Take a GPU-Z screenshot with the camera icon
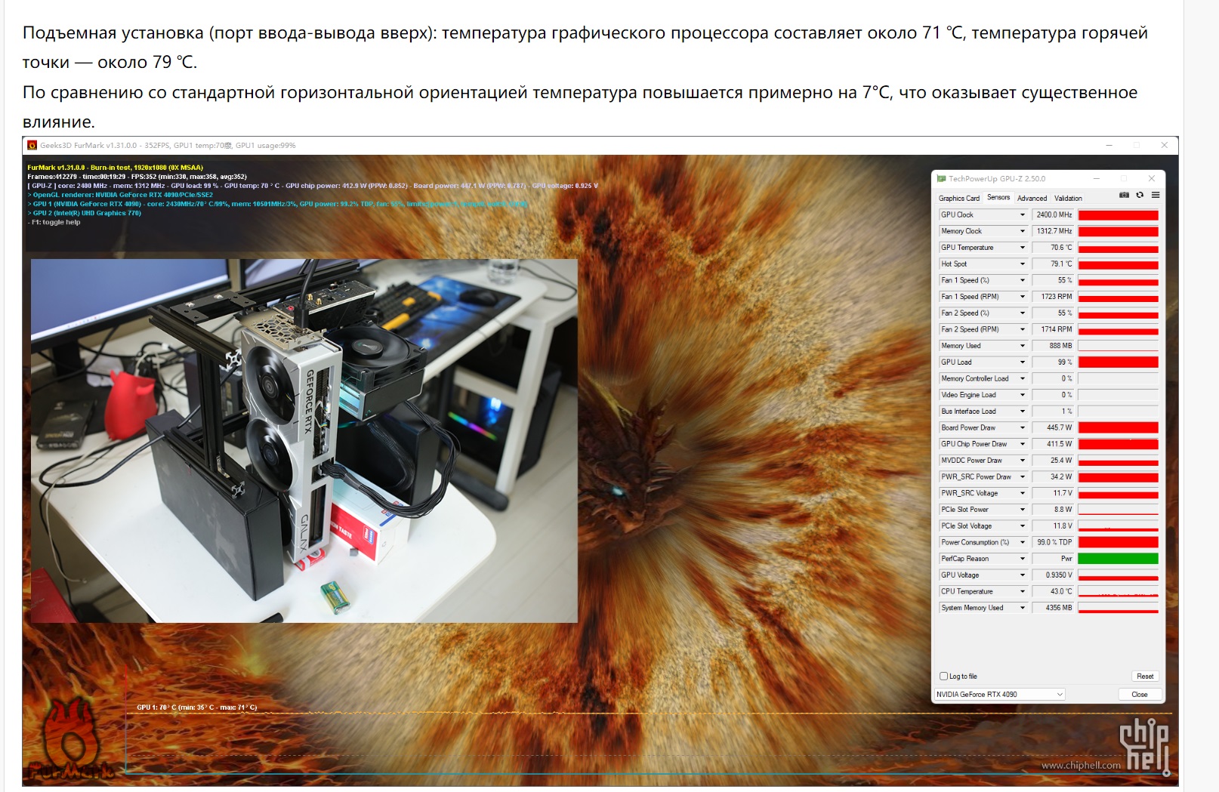Viewport: 1219px width, 792px height. point(1124,195)
